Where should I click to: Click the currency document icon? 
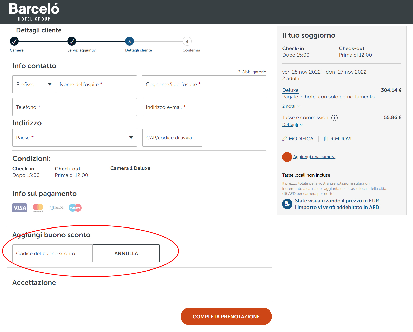click(x=287, y=204)
